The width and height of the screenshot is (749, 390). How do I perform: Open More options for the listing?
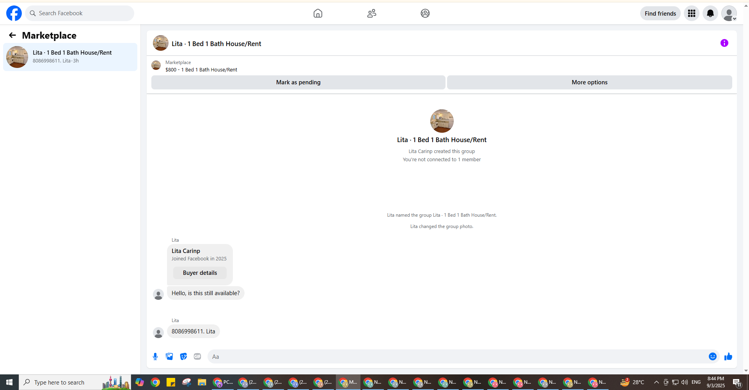click(x=589, y=82)
